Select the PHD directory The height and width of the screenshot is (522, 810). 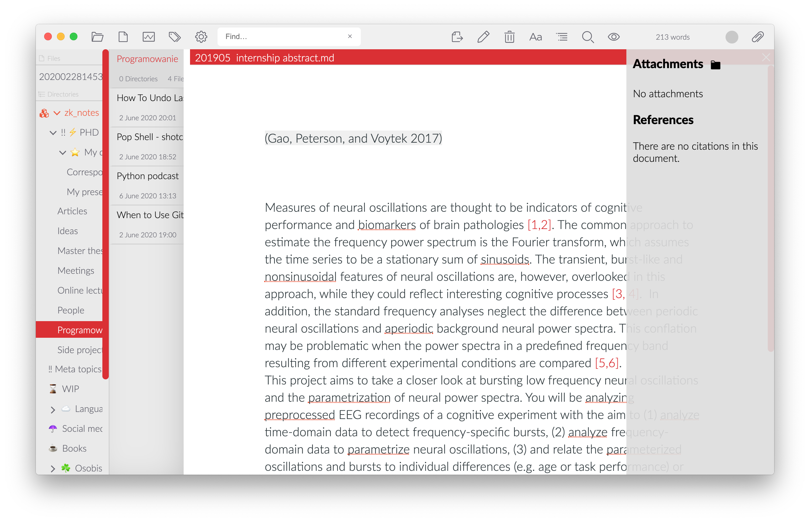89,132
